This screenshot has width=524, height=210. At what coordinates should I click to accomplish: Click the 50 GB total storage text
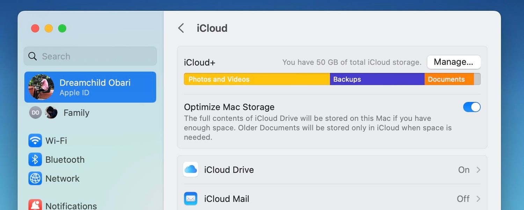click(x=352, y=62)
